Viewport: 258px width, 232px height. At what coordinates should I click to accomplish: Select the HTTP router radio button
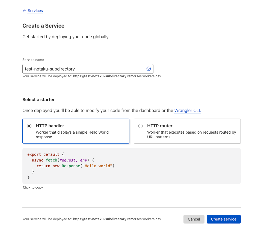[141, 126]
